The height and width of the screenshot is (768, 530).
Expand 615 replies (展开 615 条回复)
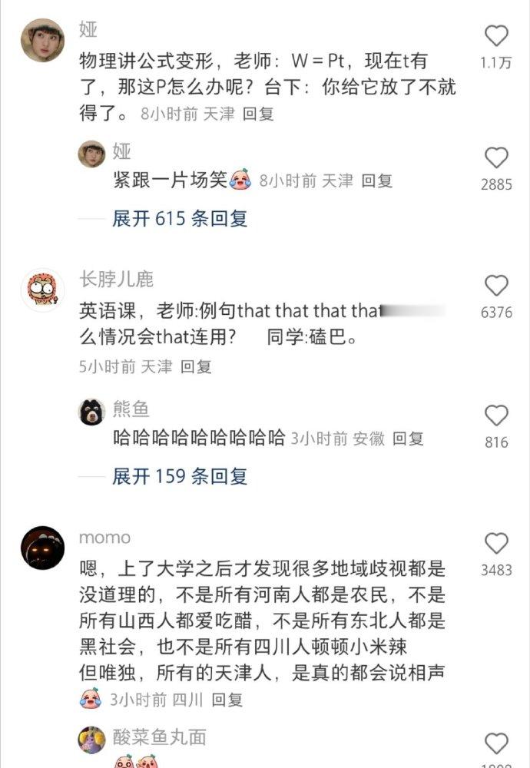point(180,218)
